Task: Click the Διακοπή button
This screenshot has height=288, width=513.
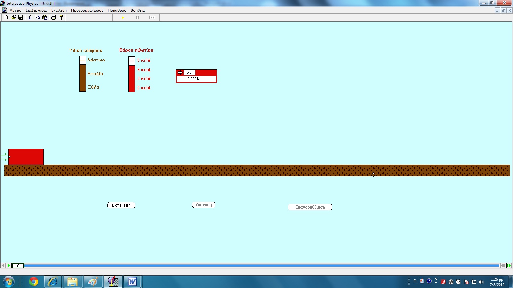Action: click(204, 205)
